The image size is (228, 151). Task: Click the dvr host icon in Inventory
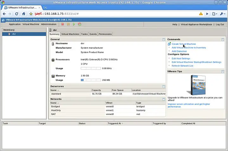pos(9,34)
